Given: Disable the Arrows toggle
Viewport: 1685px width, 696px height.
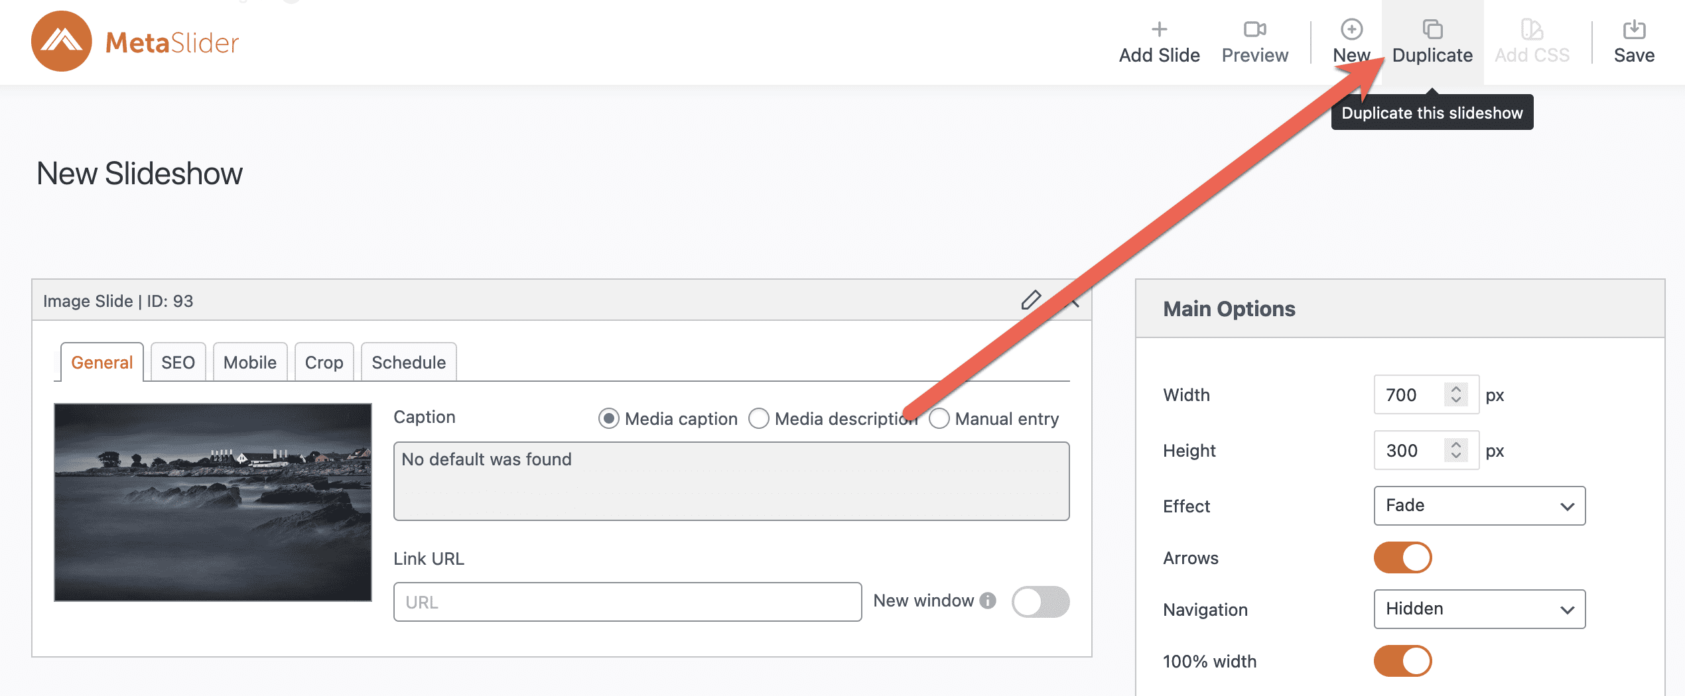Looking at the screenshot, I should click(x=1402, y=557).
